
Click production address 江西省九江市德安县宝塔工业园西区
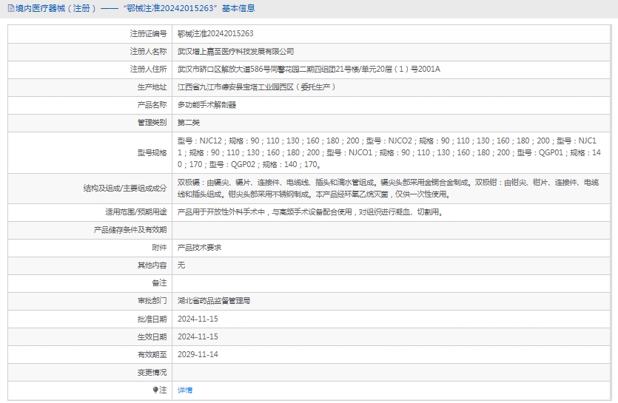257,87
